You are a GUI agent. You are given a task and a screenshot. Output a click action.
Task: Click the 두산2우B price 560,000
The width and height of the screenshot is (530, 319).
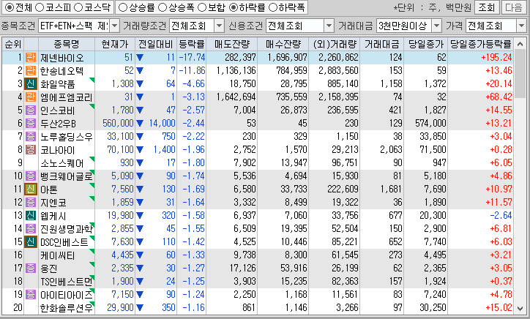(118, 124)
